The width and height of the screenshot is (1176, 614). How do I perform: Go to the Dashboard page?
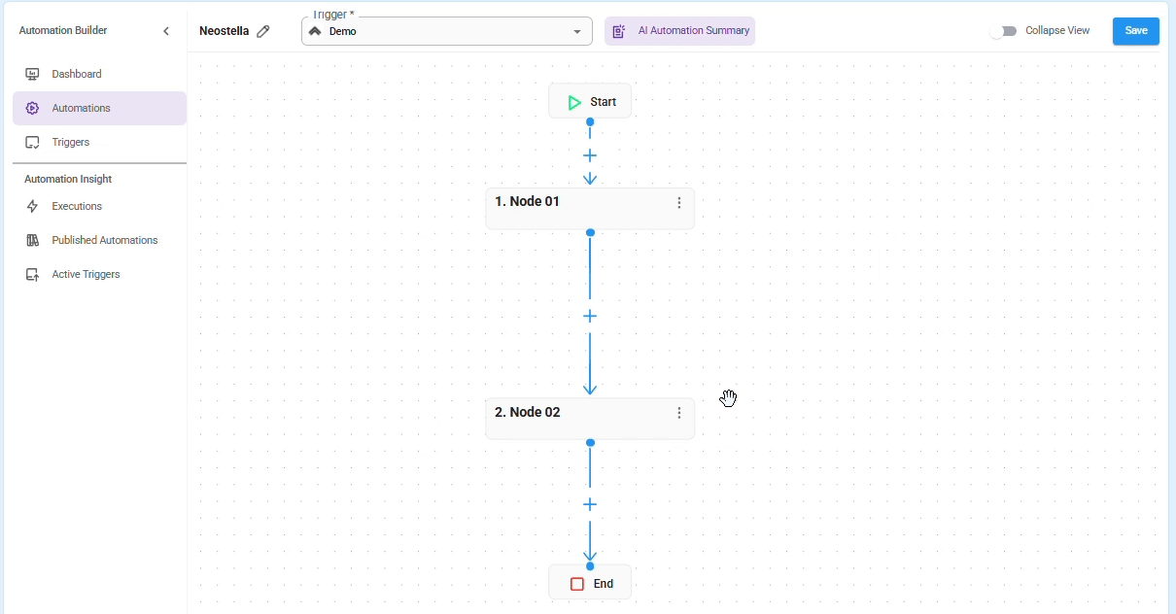(77, 74)
